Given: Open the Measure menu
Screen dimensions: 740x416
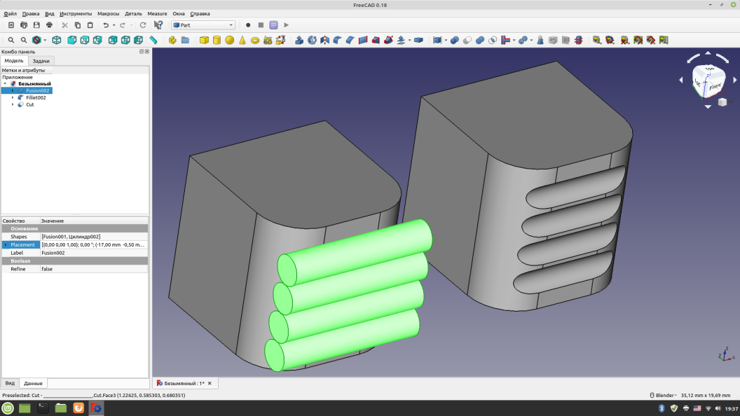Looking at the screenshot, I should tap(157, 14).
